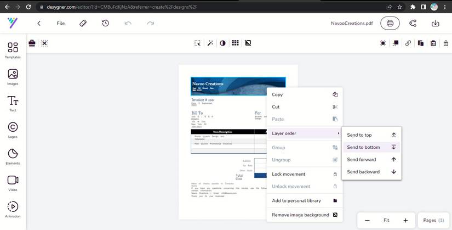The height and width of the screenshot is (230, 452).
Task: Click the duplicate element icon
Action: click(421, 43)
